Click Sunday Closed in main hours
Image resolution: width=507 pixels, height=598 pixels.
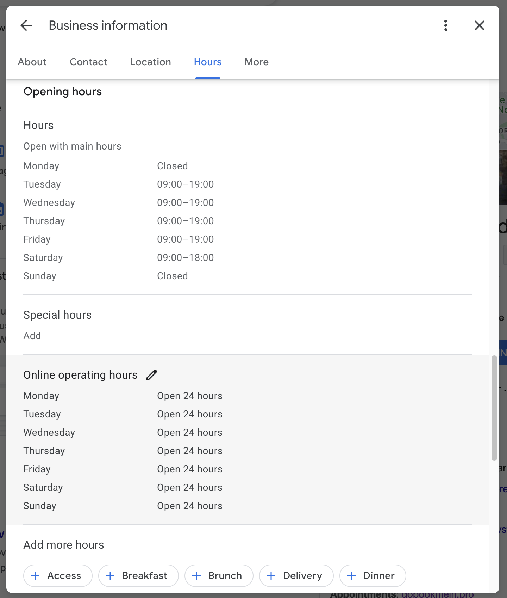pos(173,276)
